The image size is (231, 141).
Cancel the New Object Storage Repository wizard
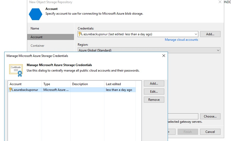tap(210, 132)
